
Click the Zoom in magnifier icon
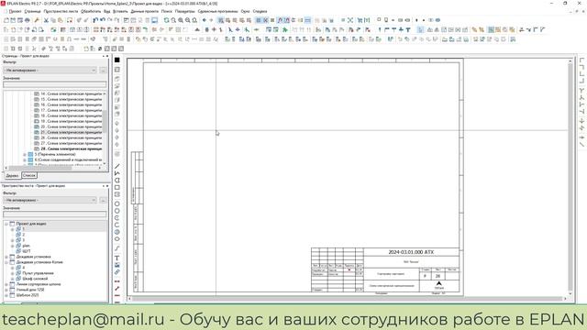[x=181, y=20]
